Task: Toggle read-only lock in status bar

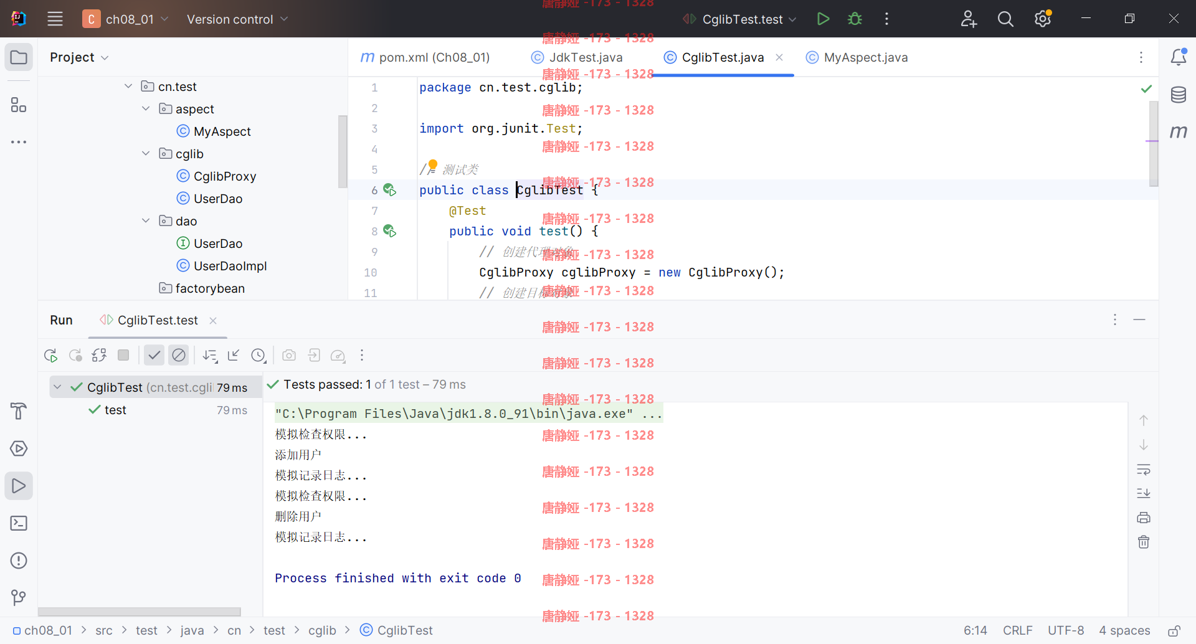Action: tap(1174, 630)
